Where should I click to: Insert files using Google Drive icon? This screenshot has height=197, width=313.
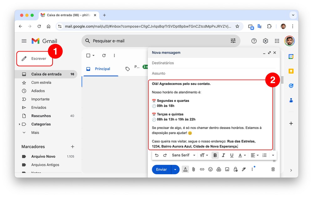pyautogui.click(x=219, y=169)
